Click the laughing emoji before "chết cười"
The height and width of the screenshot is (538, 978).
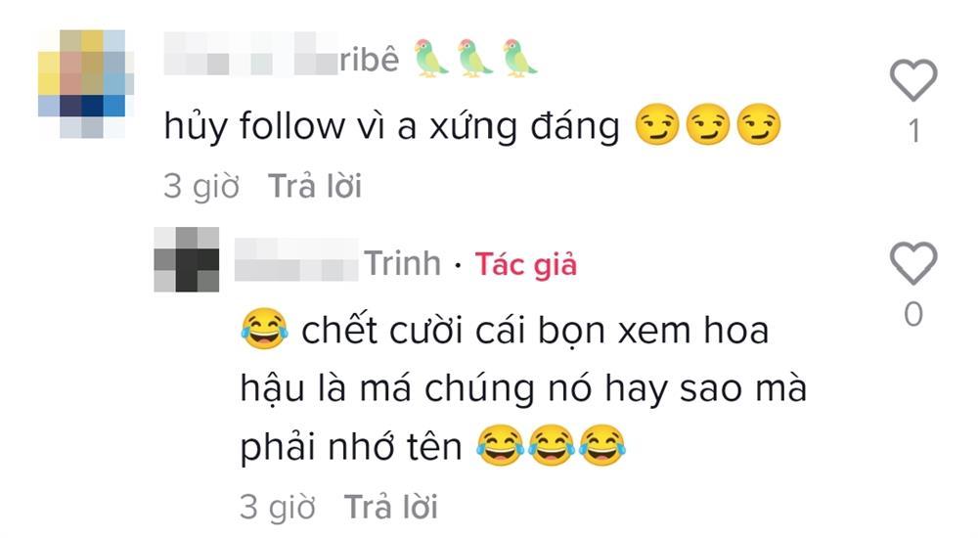click(x=264, y=329)
